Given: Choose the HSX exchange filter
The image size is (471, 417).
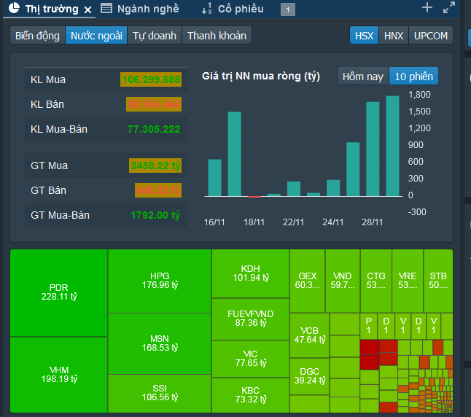Looking at the screenshot, I should (364, 36).
